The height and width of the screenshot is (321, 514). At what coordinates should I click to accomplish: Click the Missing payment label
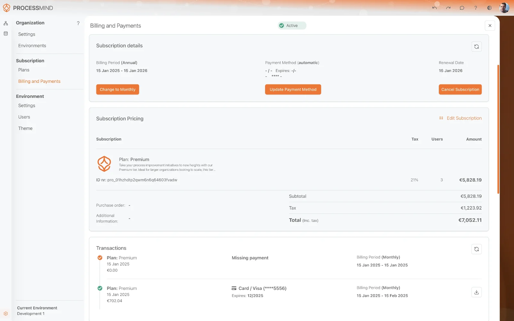coord(250,258)
